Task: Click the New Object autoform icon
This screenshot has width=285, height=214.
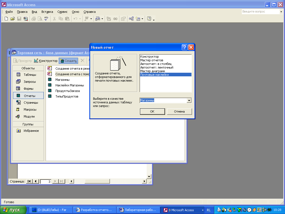Action: coord(138,19)
